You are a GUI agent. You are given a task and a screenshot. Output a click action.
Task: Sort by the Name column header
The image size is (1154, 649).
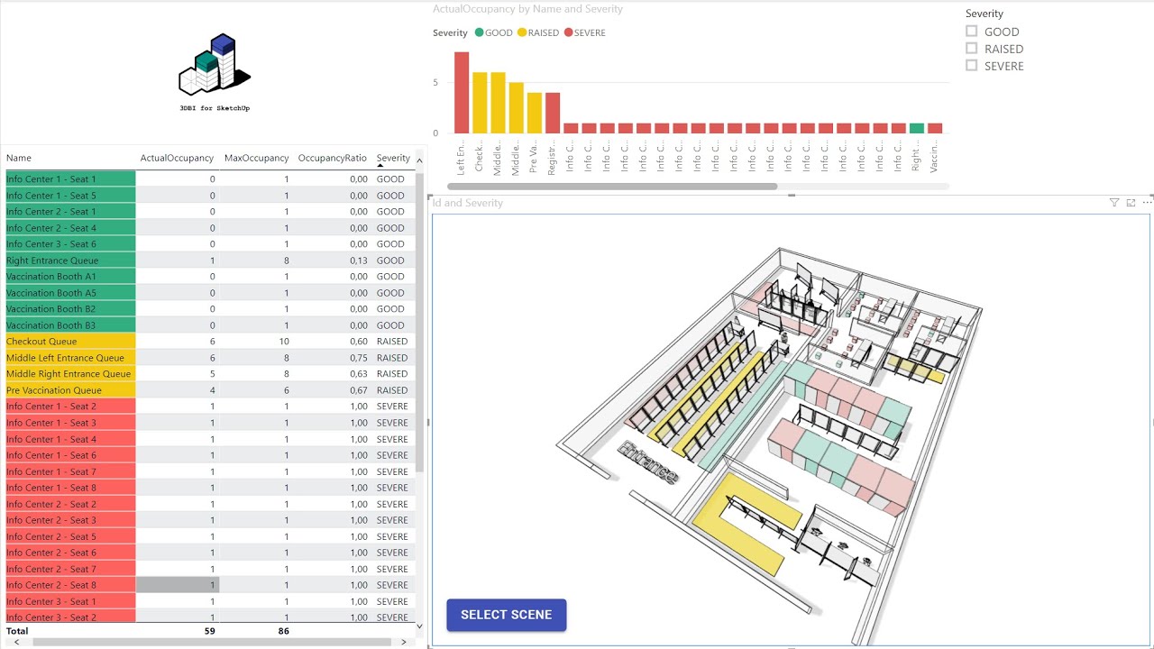click(19, 158)
